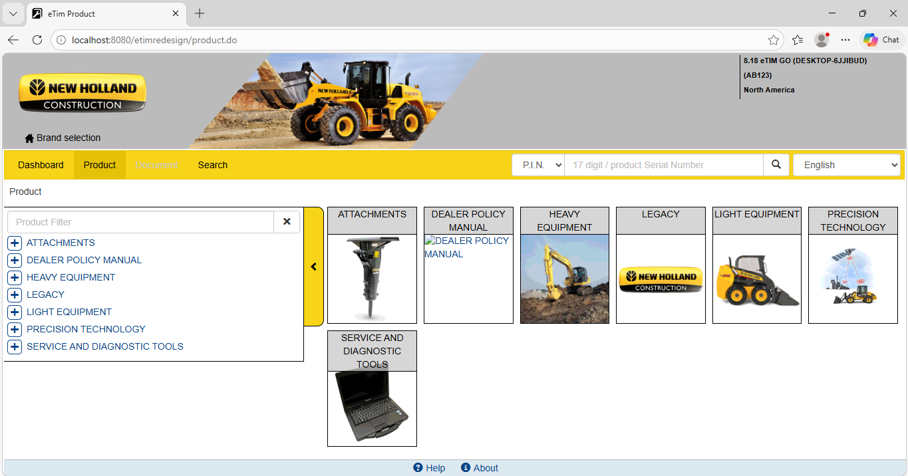Click the Product breadcrumb text
The width and height of the screenshot is (908, 476).
pos(25,191)
